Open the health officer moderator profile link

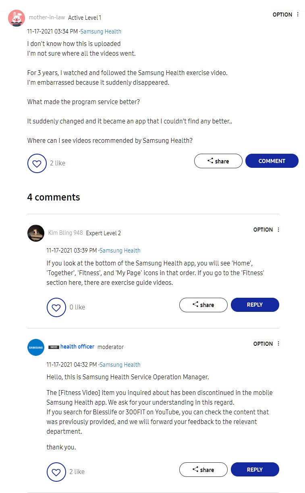tap(77, 347)
